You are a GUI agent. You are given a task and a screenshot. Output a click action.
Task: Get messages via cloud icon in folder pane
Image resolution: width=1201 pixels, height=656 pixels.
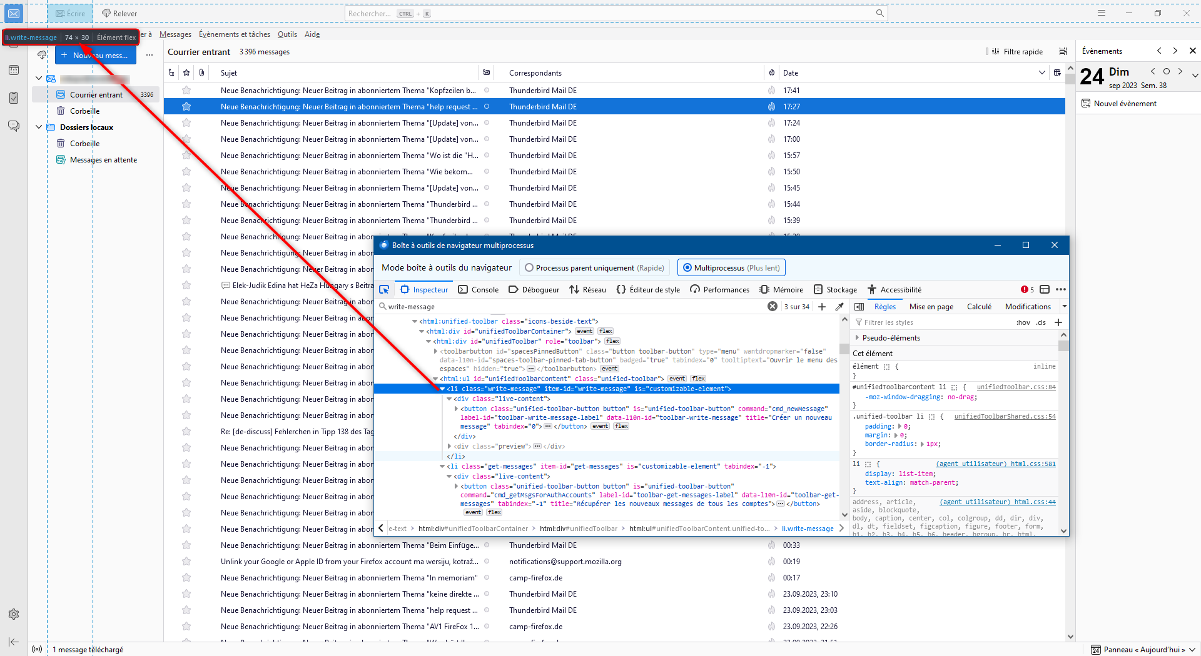[42, 55]
